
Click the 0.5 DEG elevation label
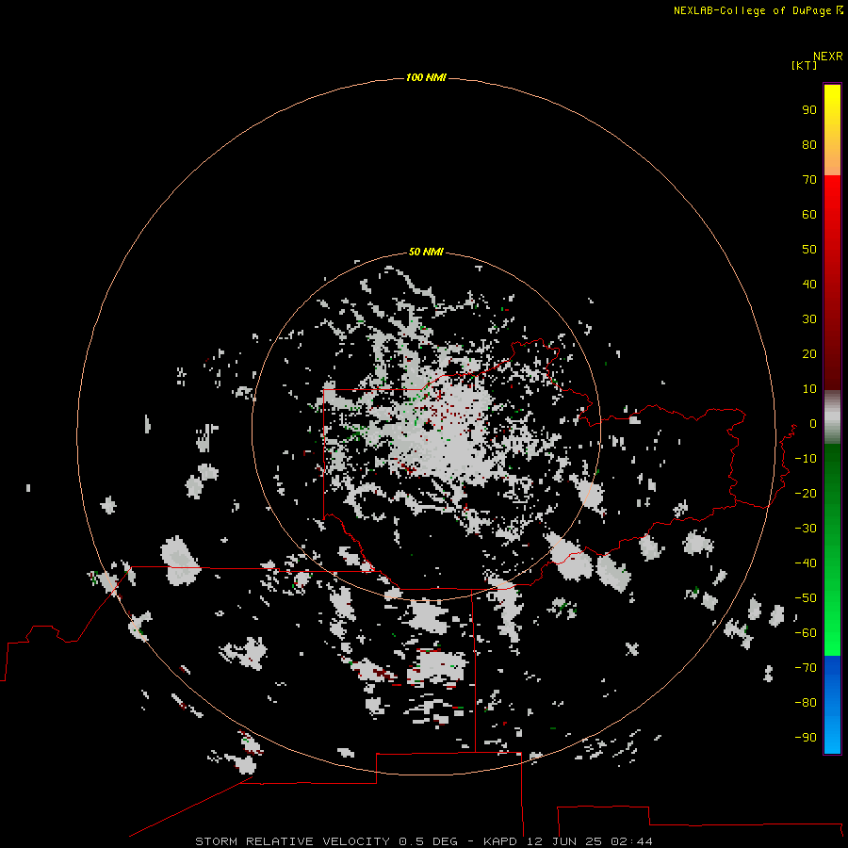(428, 841)
